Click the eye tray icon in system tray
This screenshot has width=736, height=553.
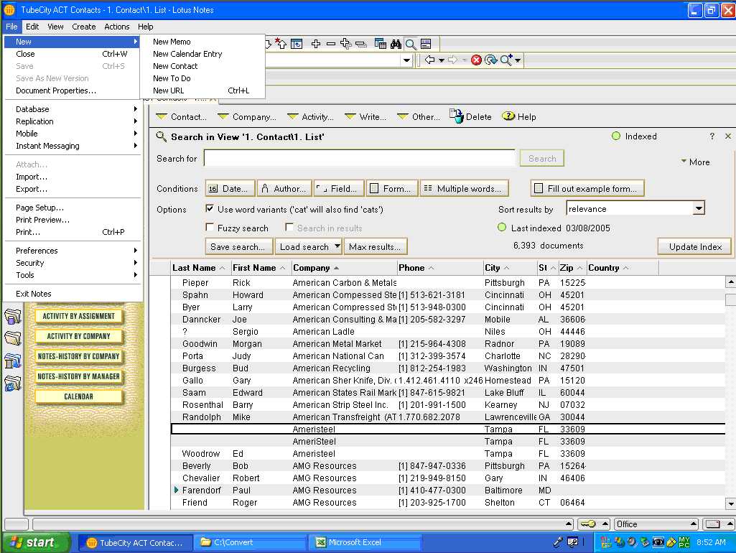point(658,542)
